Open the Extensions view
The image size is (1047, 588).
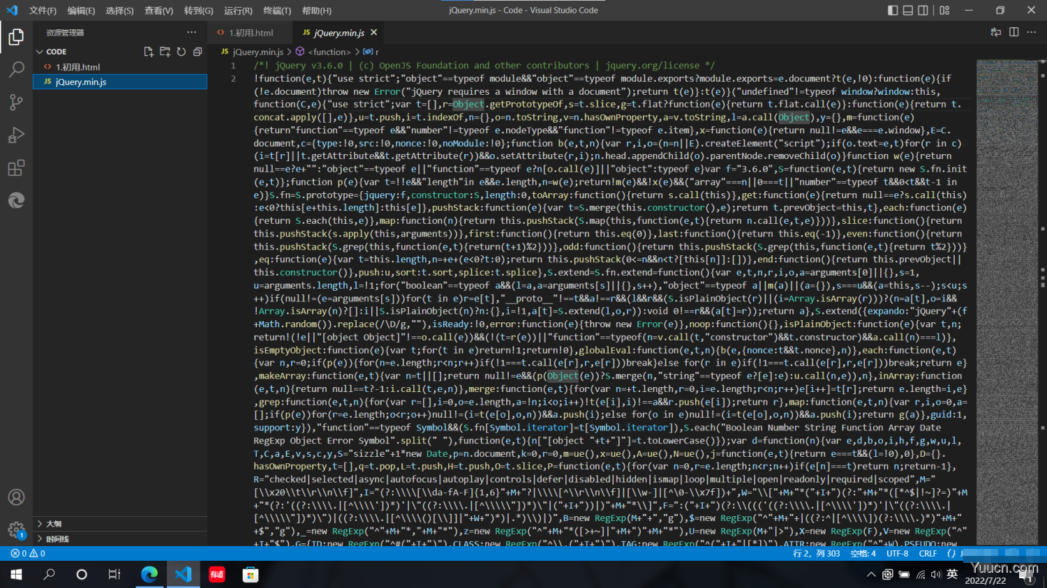coord(15,167)
